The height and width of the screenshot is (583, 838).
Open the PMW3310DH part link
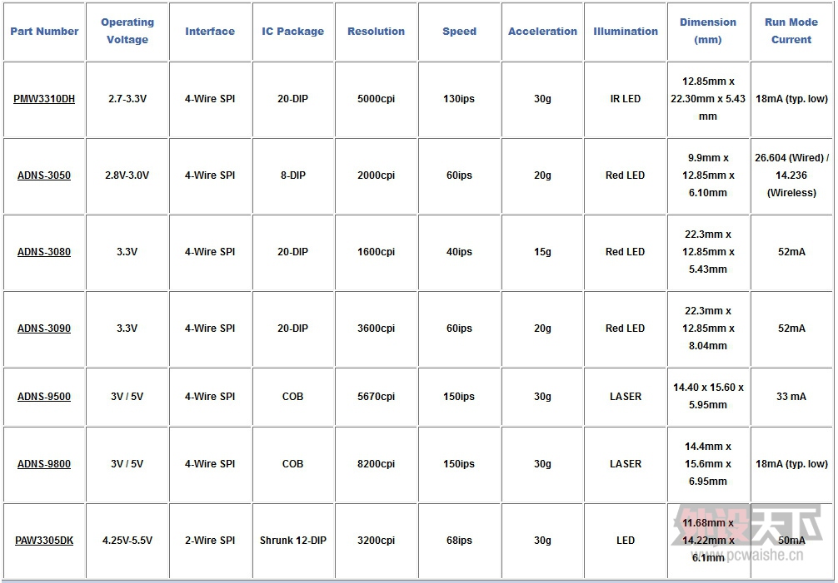pyautogui.click(x=44, y=99)
